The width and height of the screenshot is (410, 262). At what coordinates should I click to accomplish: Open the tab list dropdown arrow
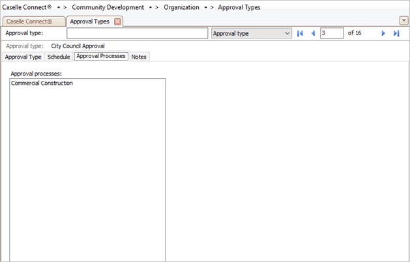click(x=403, y=21)
